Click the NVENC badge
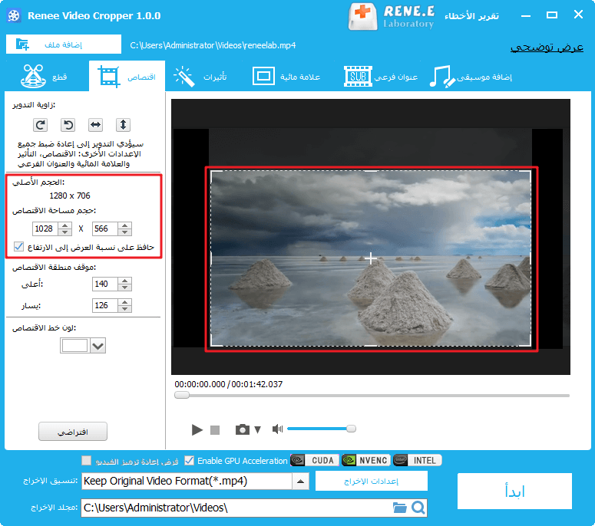 click(365, 460)
